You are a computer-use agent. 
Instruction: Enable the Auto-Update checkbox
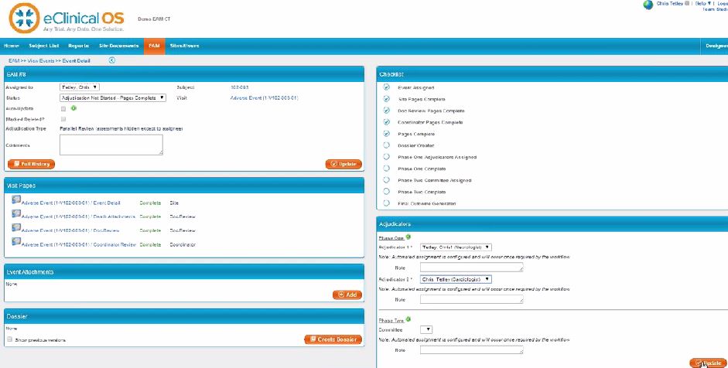tap(63, 109)
